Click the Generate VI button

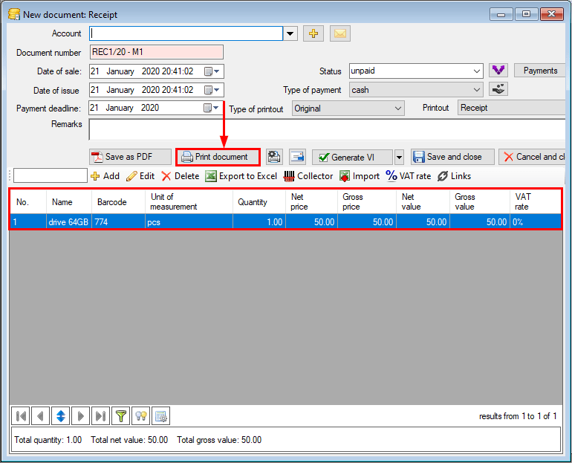(352, 158)
